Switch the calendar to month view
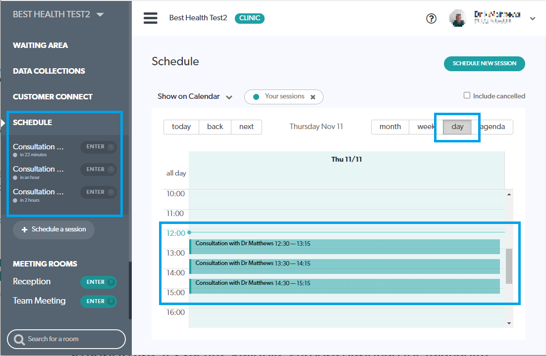Viewport: 546px width, 356px height. (390, 127)
